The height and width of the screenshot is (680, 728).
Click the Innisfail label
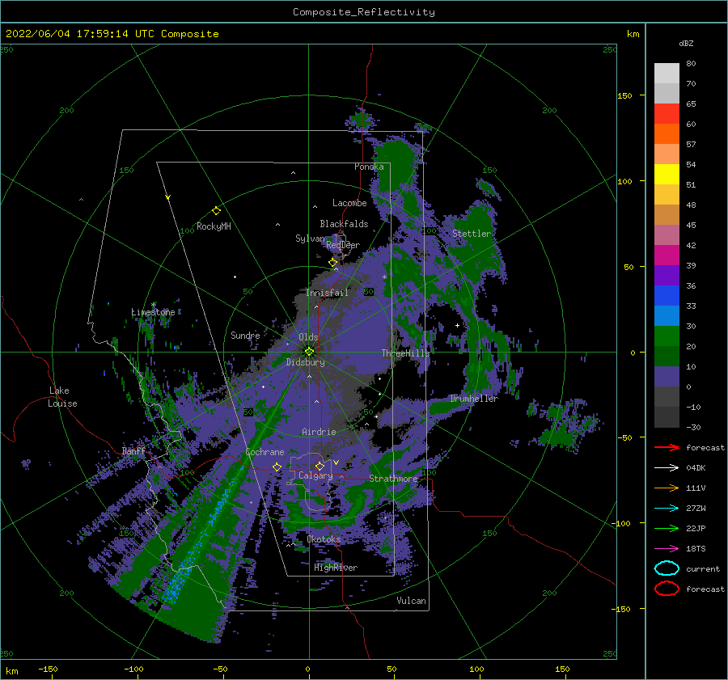(327, 293)
